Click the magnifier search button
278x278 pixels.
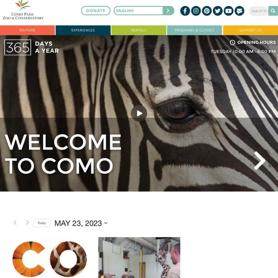273,11
